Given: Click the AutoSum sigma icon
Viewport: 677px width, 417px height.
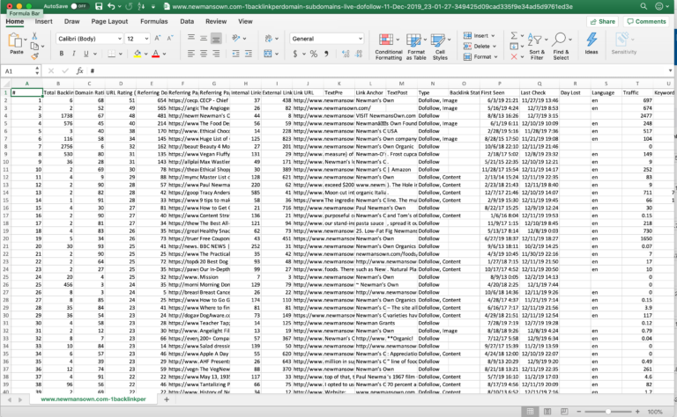Looking at the screenshot, I should pyautogui.click(x=514, y=36).
